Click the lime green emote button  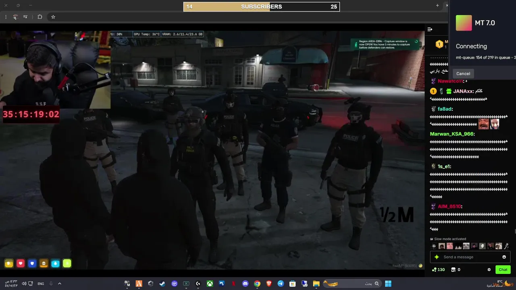click(67, 263)
